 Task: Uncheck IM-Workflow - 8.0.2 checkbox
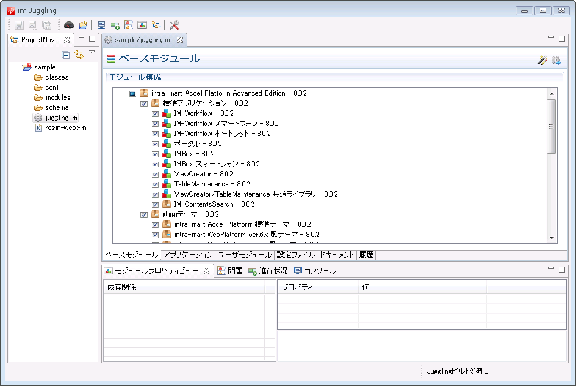[155, 114]
